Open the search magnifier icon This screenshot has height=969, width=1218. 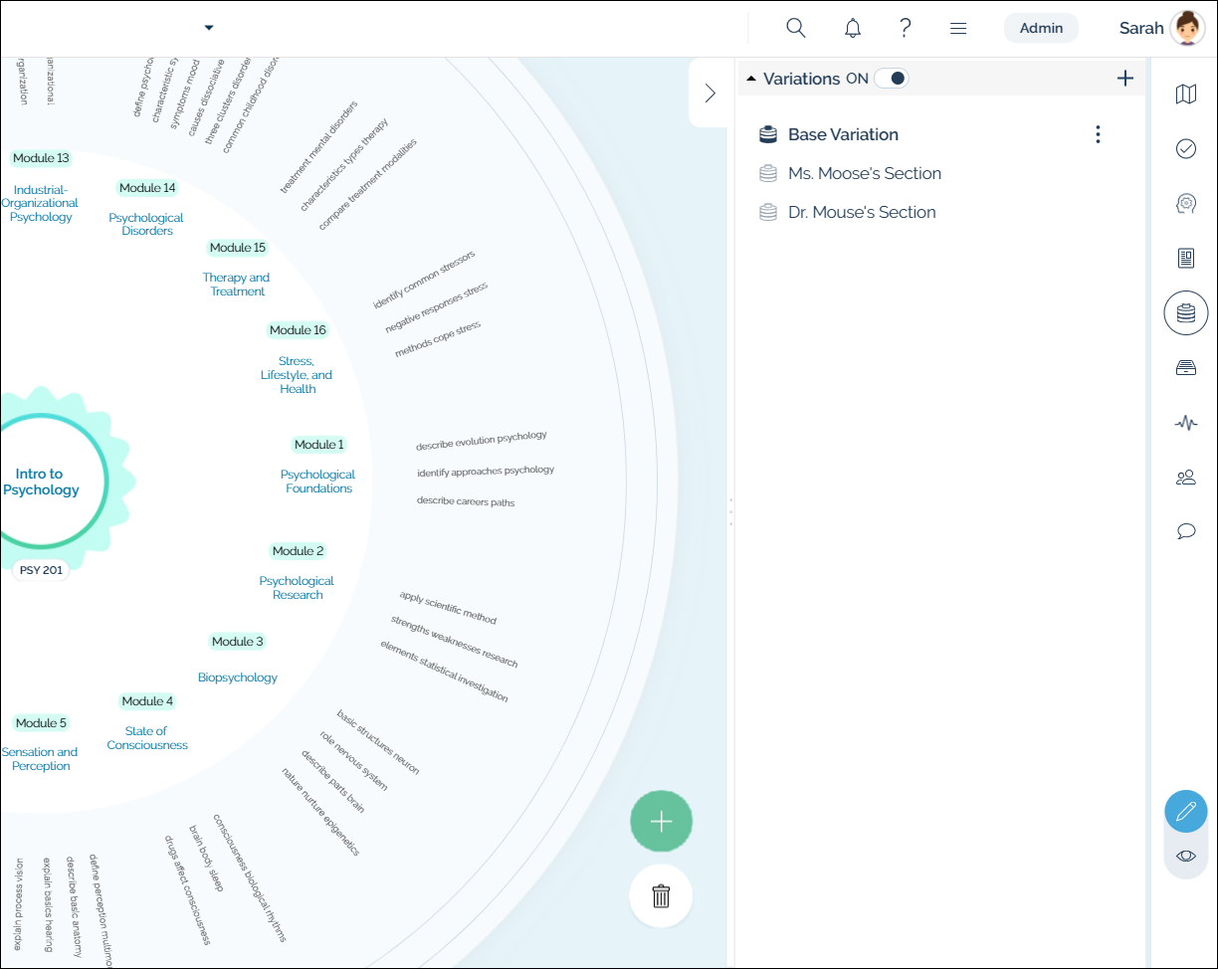coord(795,28)
